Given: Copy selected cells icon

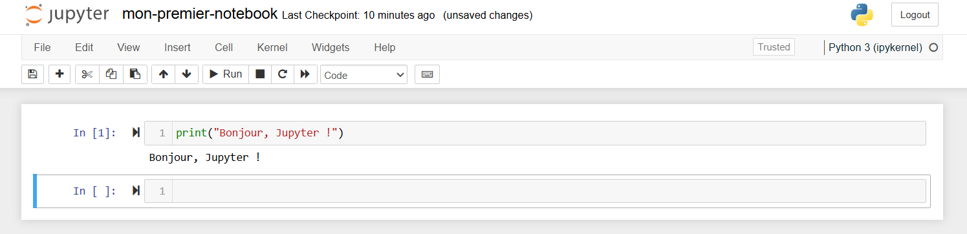Looking at the screenshot, I should 111,74.
